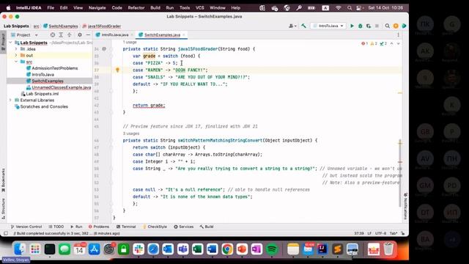The image size is (469, 264).
Task: Collapse all nodes in the Project panel
Action: point(70,35)
